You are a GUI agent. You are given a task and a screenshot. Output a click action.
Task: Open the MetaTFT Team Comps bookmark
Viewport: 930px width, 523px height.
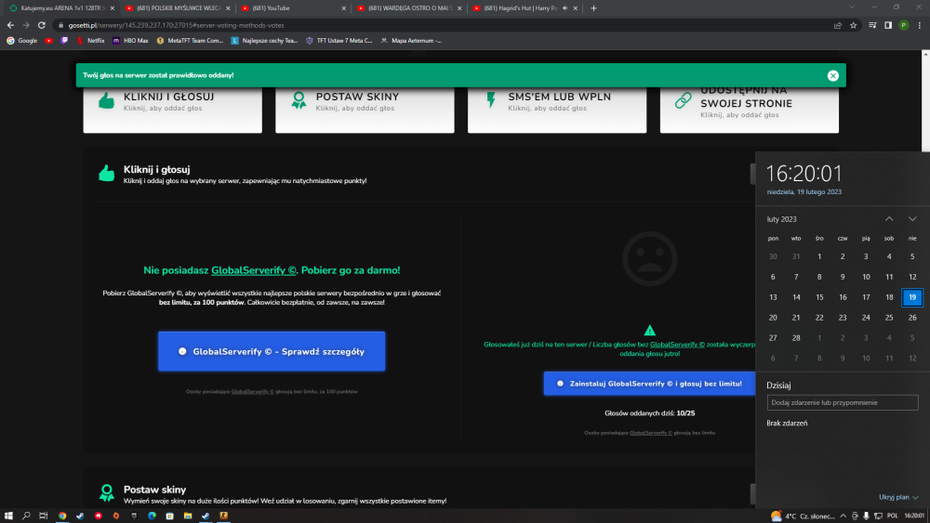coord(190,41)
